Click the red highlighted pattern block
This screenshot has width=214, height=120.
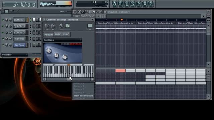120,70
